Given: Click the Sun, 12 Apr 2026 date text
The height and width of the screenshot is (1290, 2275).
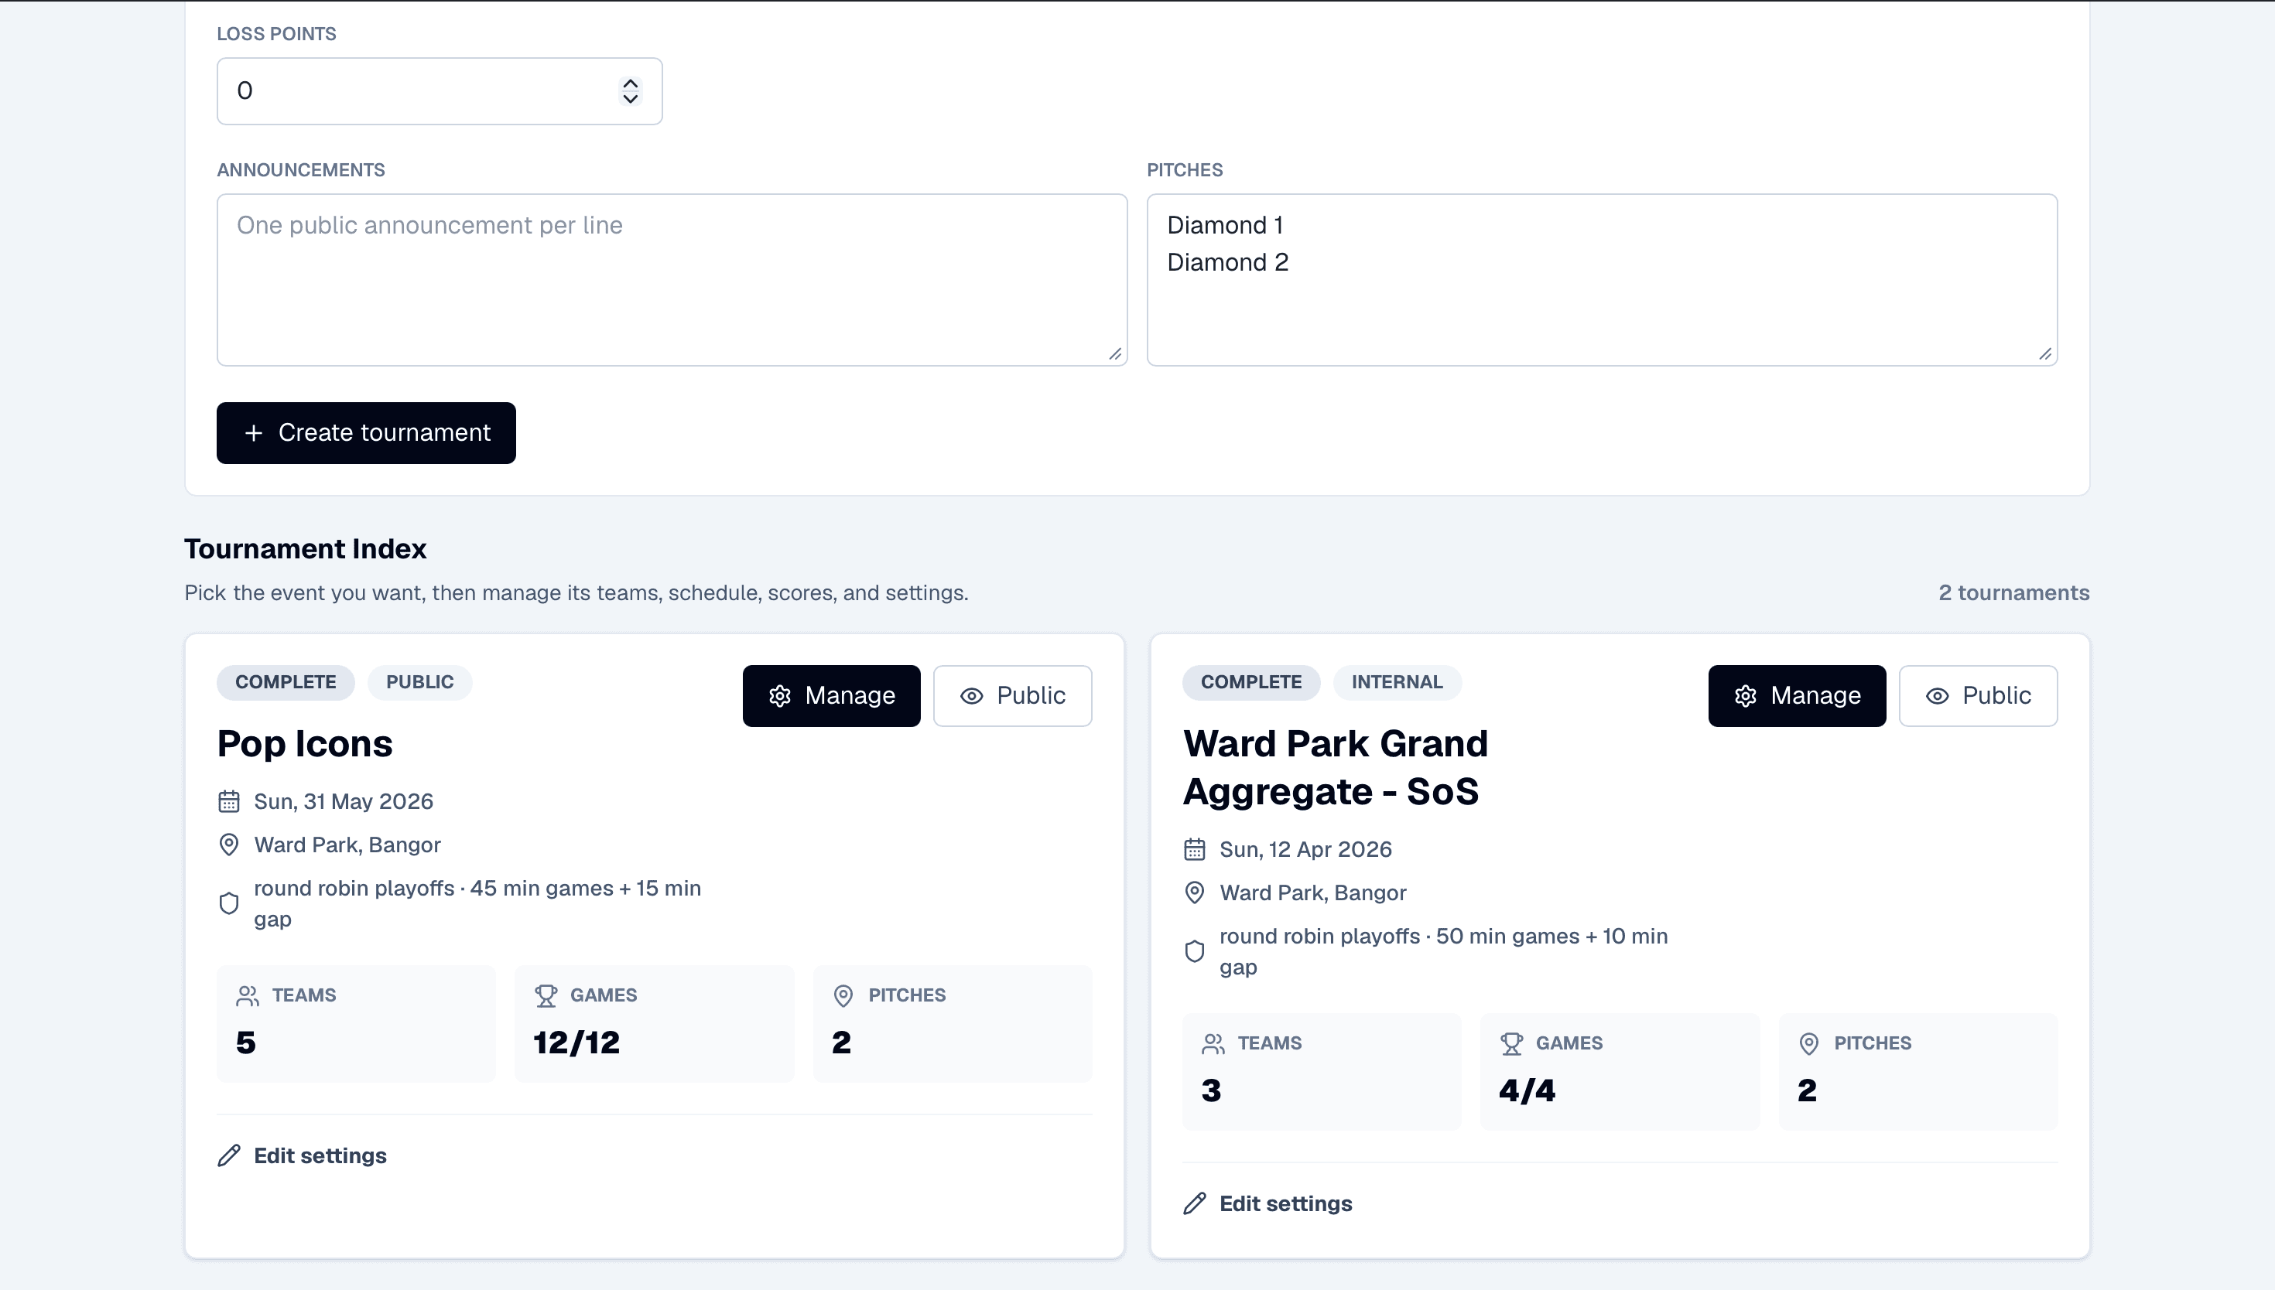Looking at the screenshot, I should coord(1305,848).
